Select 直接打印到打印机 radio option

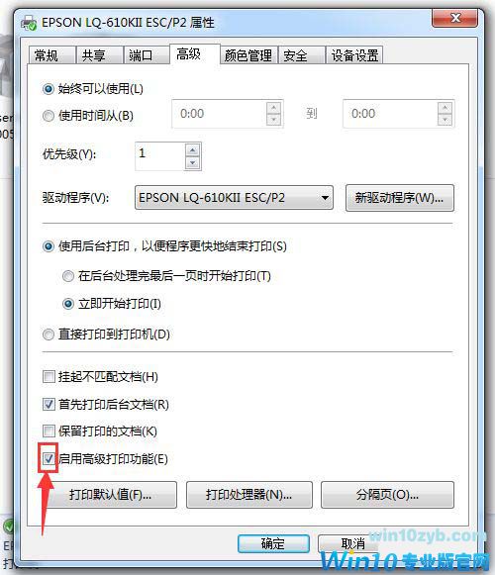point(49,335)
